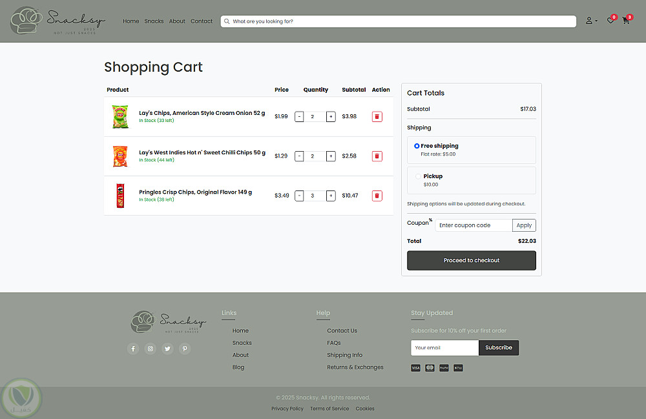Image resolution: width=646 pixels, height=419 pixels.
Task: Go to the Snacks menu item
Action: coord(154,21)
